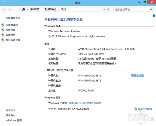Click the 没有可用于此显示器的笔或触控输入 value
The width and height of the screenshot is (156, 126).
click(97, 63)
